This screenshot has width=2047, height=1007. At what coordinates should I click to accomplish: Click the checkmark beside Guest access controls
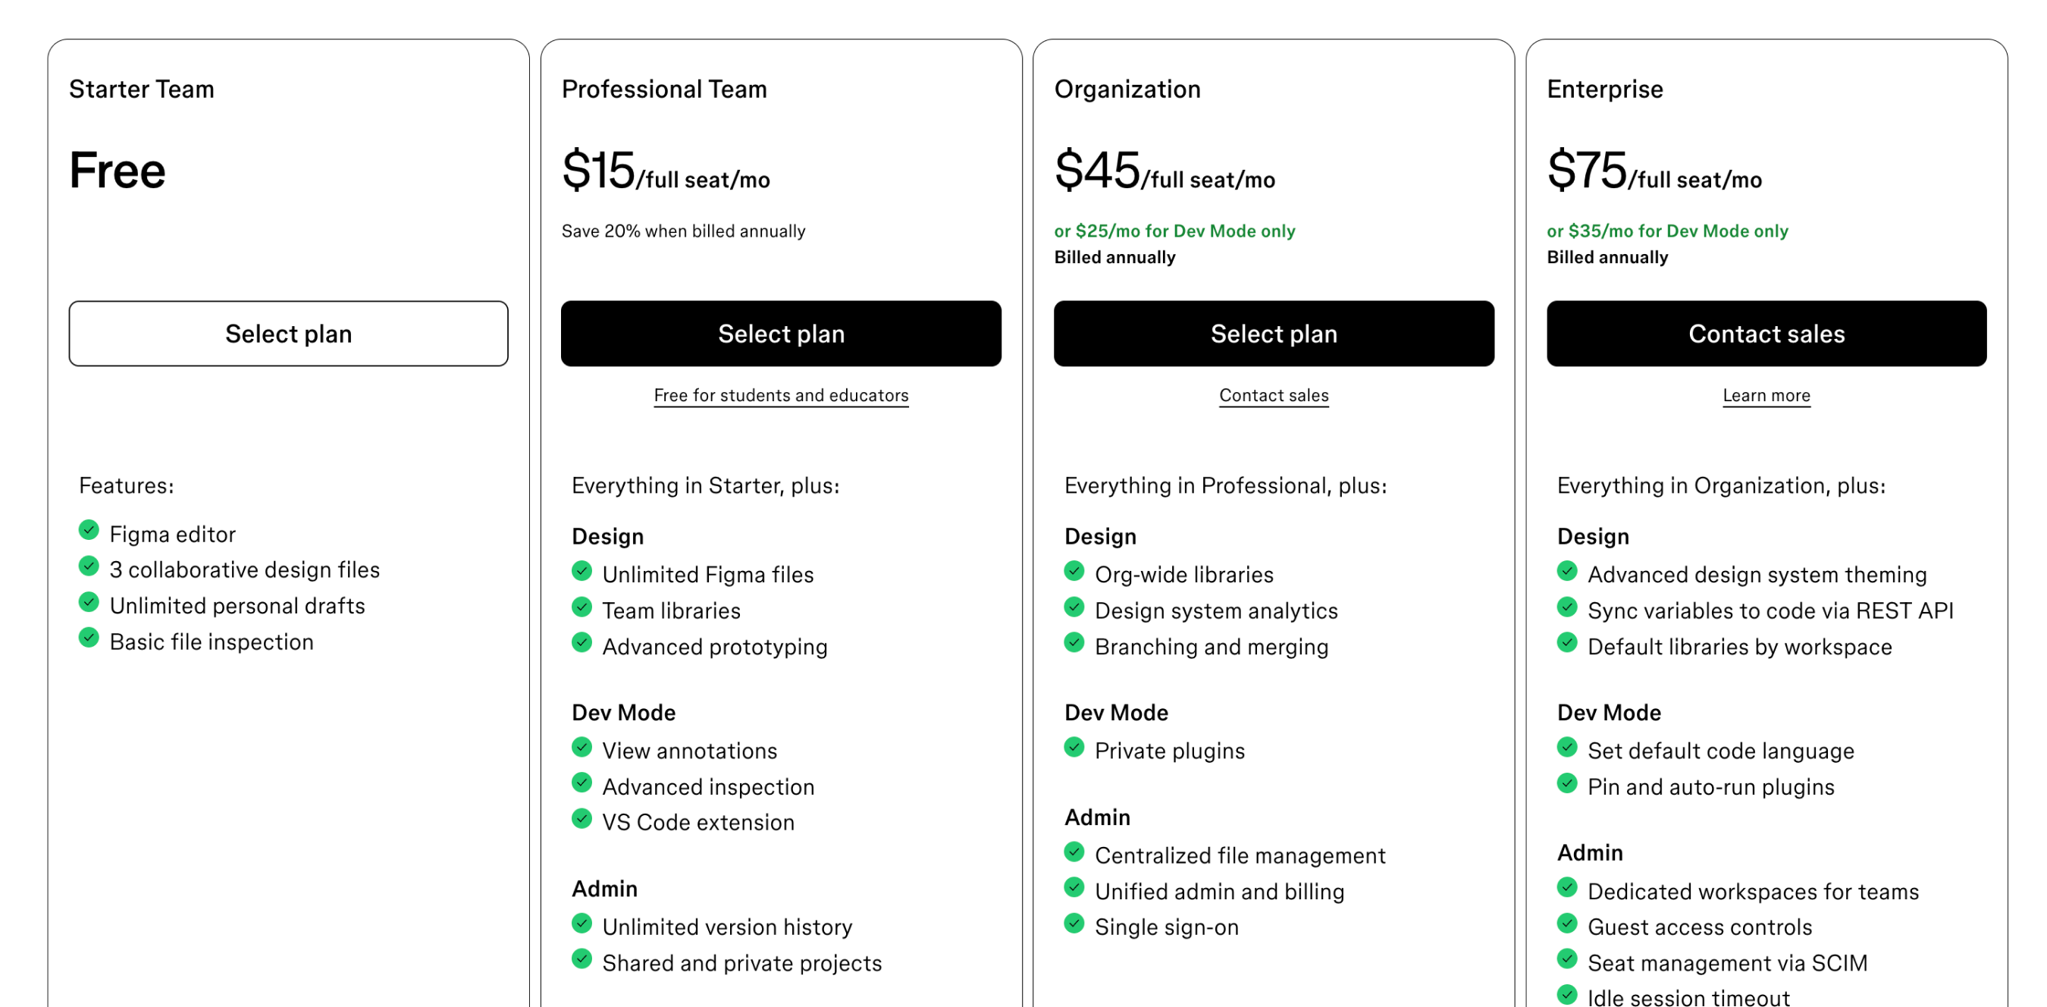1567,924
